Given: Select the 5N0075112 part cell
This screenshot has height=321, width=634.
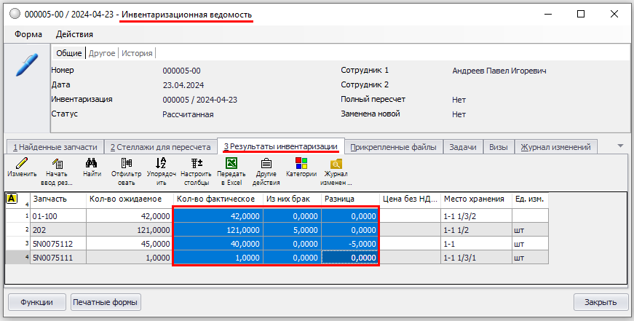Looking at the screenshot, I should pos(57,244).
